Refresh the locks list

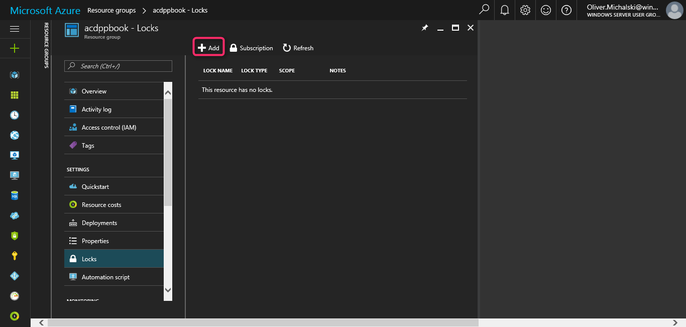pyautogui.click(x=298, y=48)
